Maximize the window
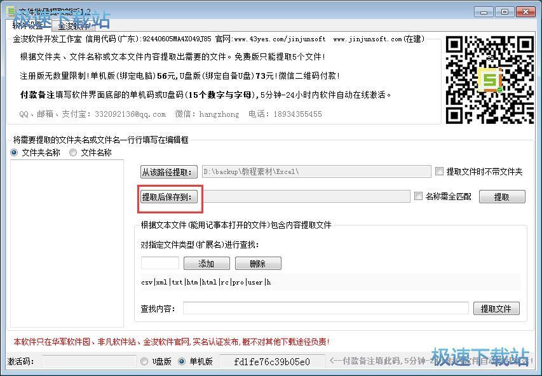Image resolution: width=542 pixels, height=376 pixels. pos(505,12)
